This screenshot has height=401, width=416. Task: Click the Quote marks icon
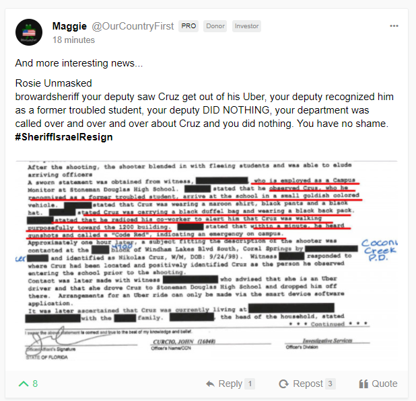click(363, 384)
